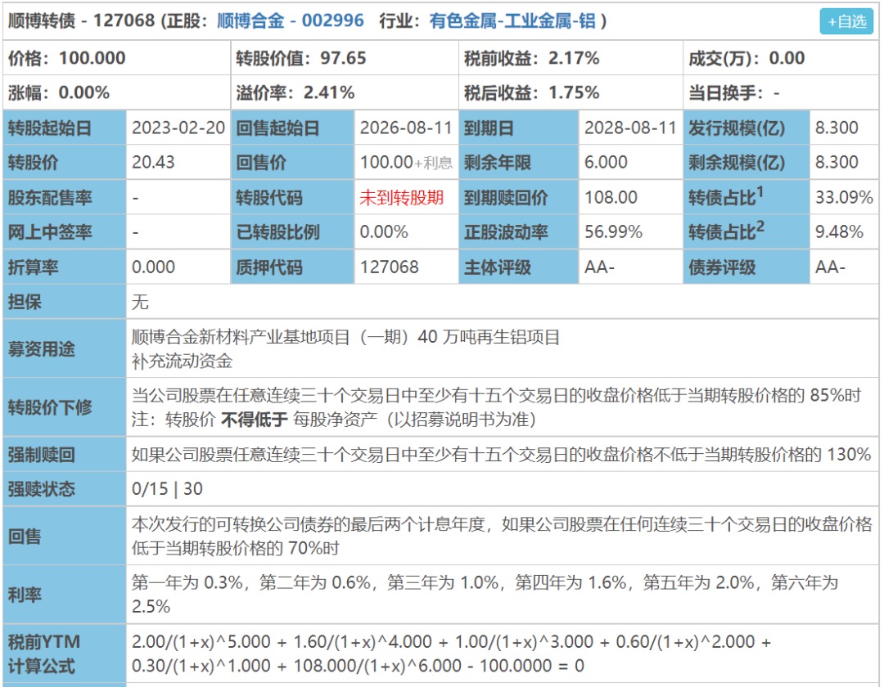Click the 正股波动率 value 56.99%

point(613,232)
